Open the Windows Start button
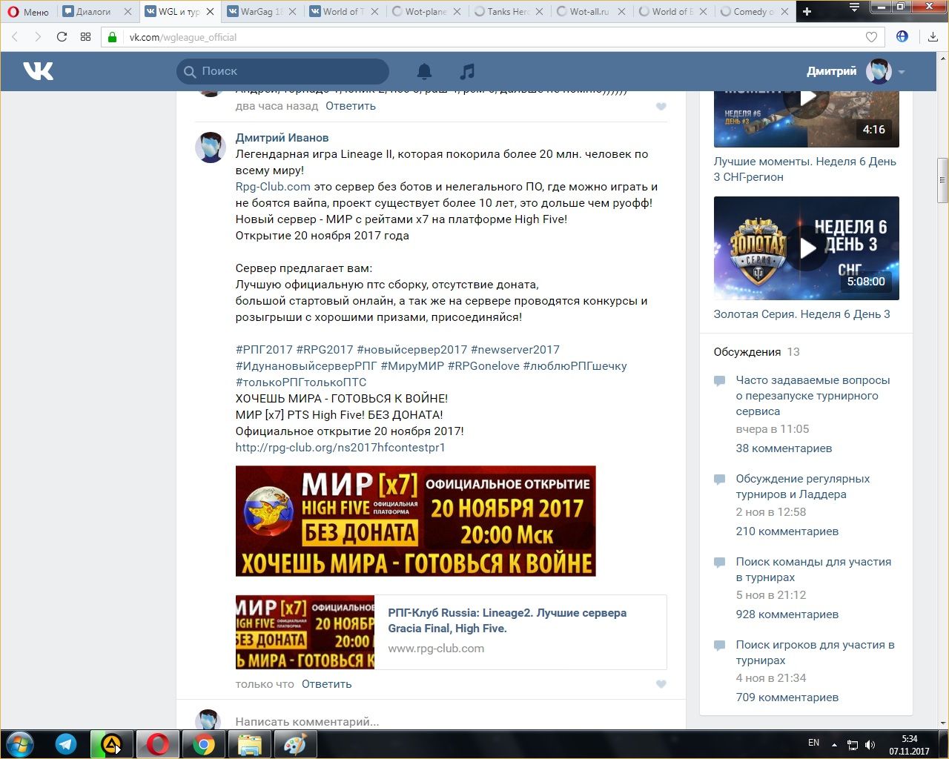This screenshot has height=759, width=949. click(x=19, y=744)
